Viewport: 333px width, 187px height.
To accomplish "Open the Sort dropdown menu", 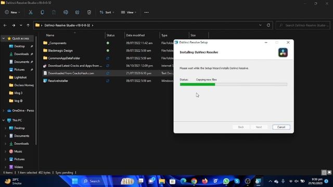I will [x=107, y=12].
